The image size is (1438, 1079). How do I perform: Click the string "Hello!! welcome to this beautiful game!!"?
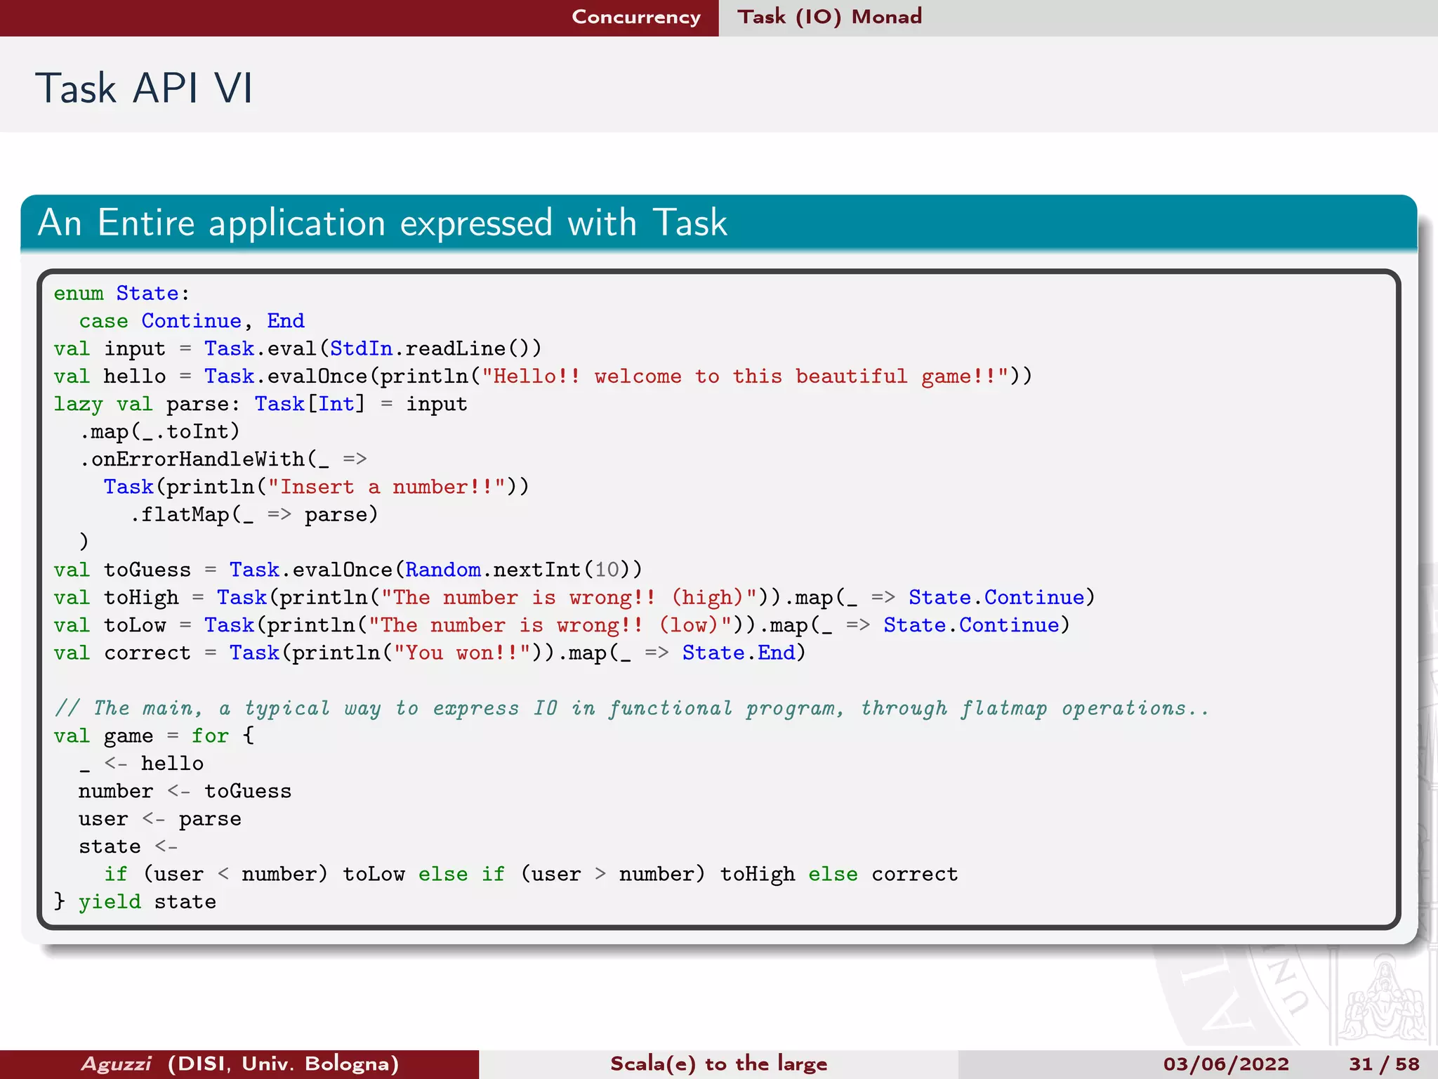coord(745,377)
